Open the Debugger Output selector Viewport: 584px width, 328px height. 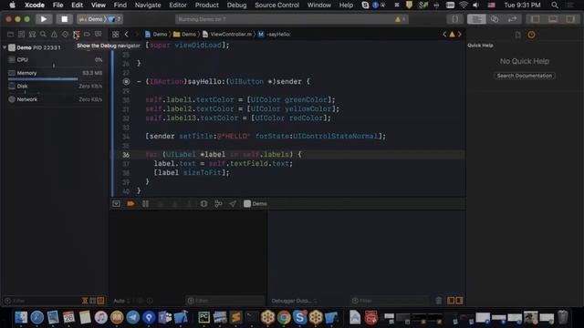(x=294, y=301)
